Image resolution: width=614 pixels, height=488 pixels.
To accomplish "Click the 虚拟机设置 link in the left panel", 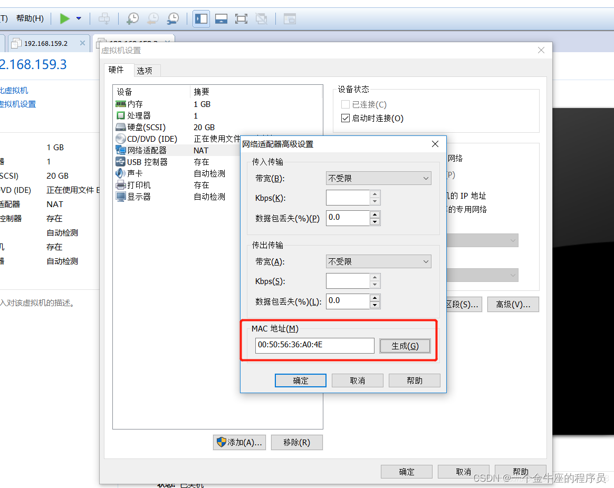I will point(17,104).
